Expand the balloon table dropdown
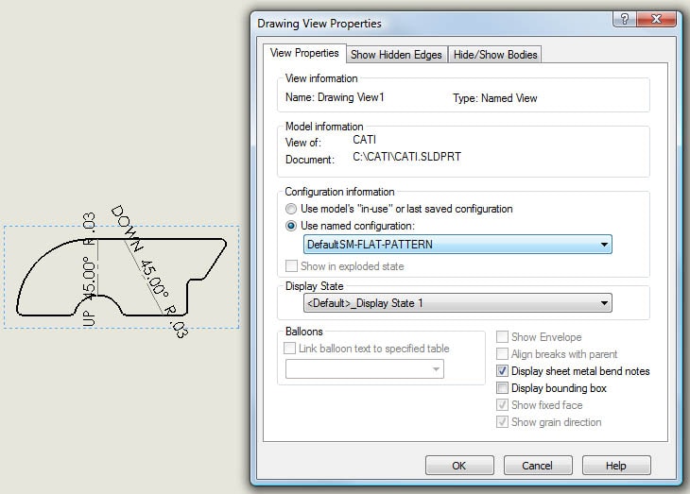Viewport: 690px width, 494px height. pos(437,370)
